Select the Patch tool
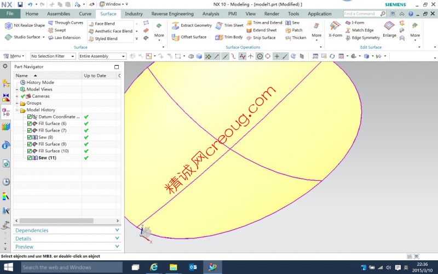This screenshot has width=438, height=274. (x=294, y=30)
